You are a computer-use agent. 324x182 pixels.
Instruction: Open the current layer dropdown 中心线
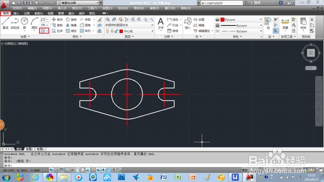coord(129,31)
